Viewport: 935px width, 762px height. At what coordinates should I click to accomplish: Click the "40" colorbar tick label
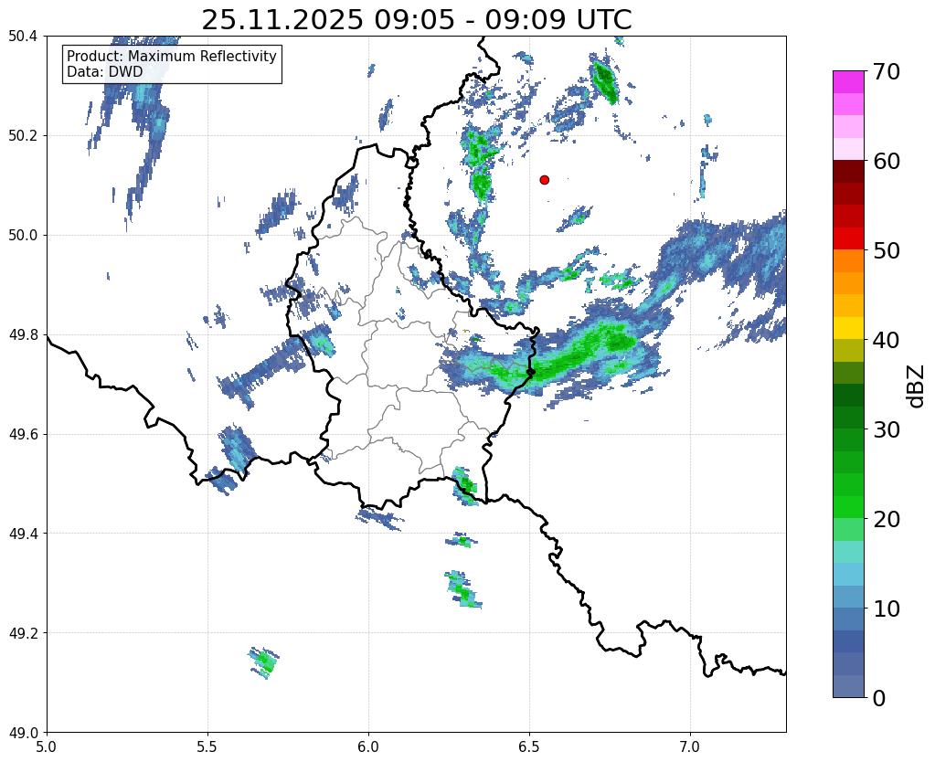pyautogui.click(x=887, y=340)
